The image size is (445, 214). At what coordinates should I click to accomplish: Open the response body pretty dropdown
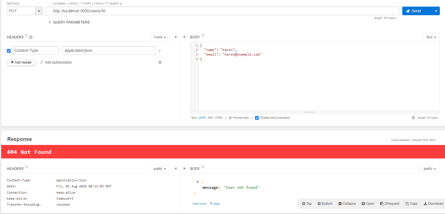click(430, 169)
